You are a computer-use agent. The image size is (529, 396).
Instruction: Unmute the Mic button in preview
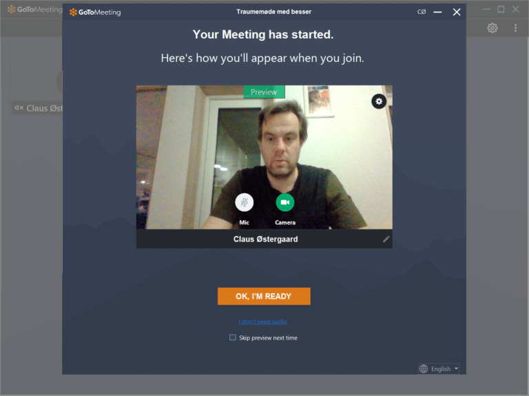tap(244, 202)
